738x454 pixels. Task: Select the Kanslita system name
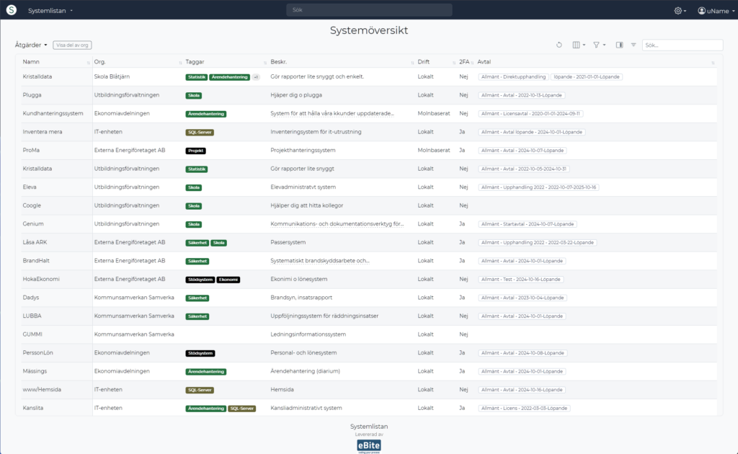(x=33, y=408)
